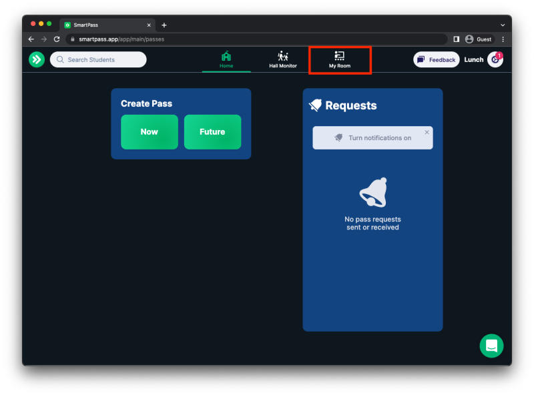Open Chrome's three-dot menu
The height and width of the screenshot is (395, 534).
[x=503, y=39]
